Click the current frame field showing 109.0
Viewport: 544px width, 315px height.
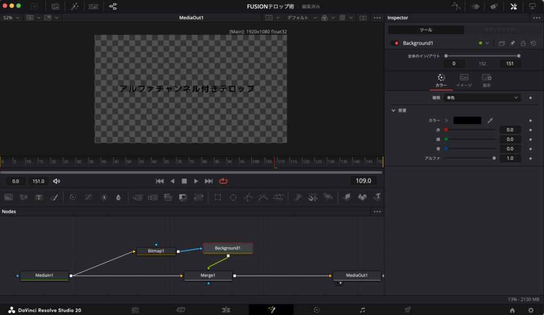[x=363, y=181]
